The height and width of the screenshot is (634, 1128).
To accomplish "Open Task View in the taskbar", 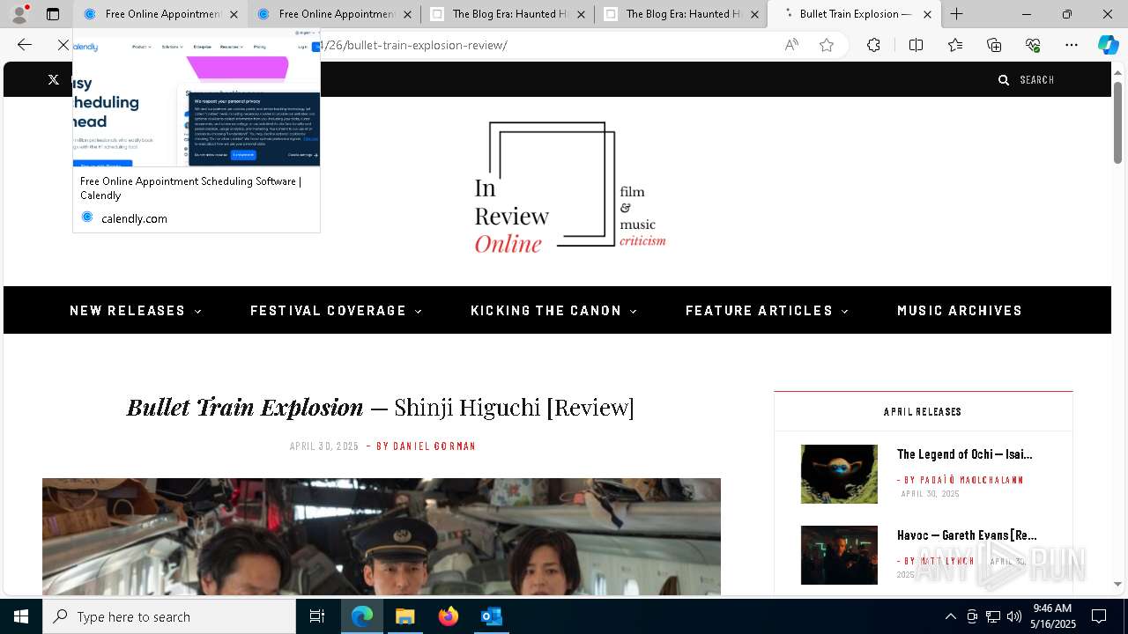I will [x=317, y=616].
